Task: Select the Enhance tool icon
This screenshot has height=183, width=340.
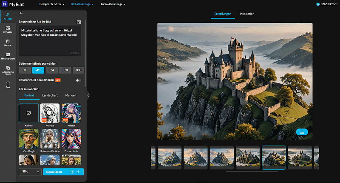Action: click(x=8, y=29)
